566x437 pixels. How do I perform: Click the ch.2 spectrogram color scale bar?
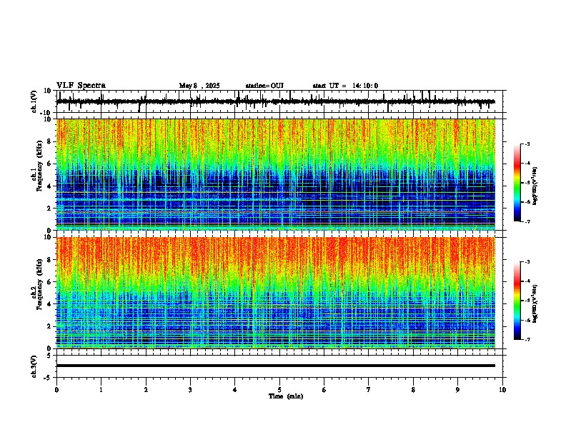[517, 301]
